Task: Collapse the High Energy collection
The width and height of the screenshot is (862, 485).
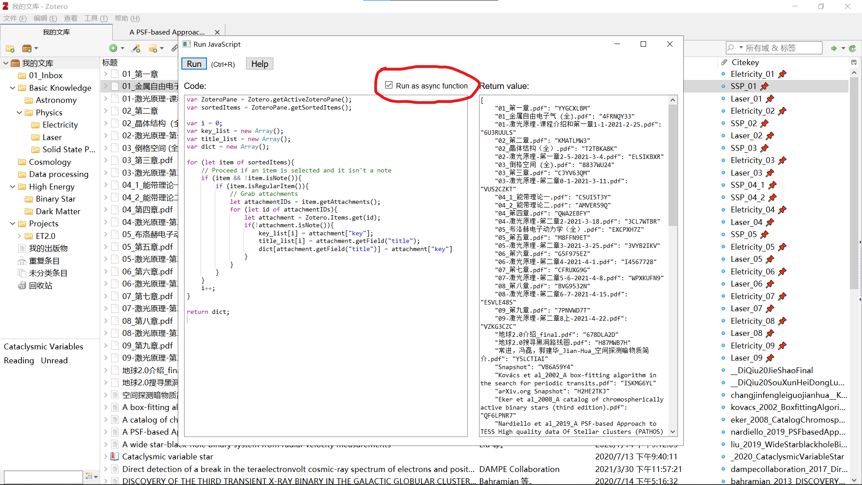Action: point(13,187)
